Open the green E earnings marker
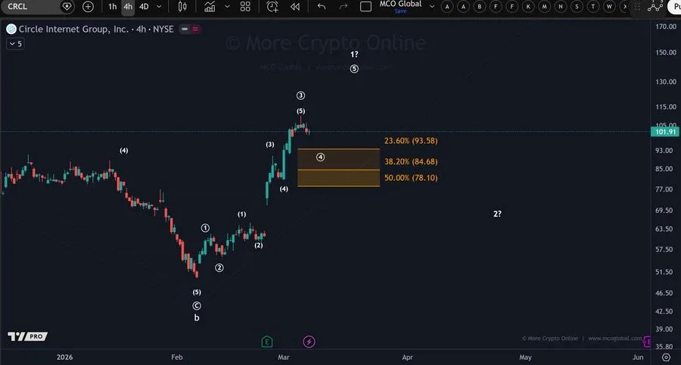The height and width of the screenshot is (365, 681). (x=267, y=342)
